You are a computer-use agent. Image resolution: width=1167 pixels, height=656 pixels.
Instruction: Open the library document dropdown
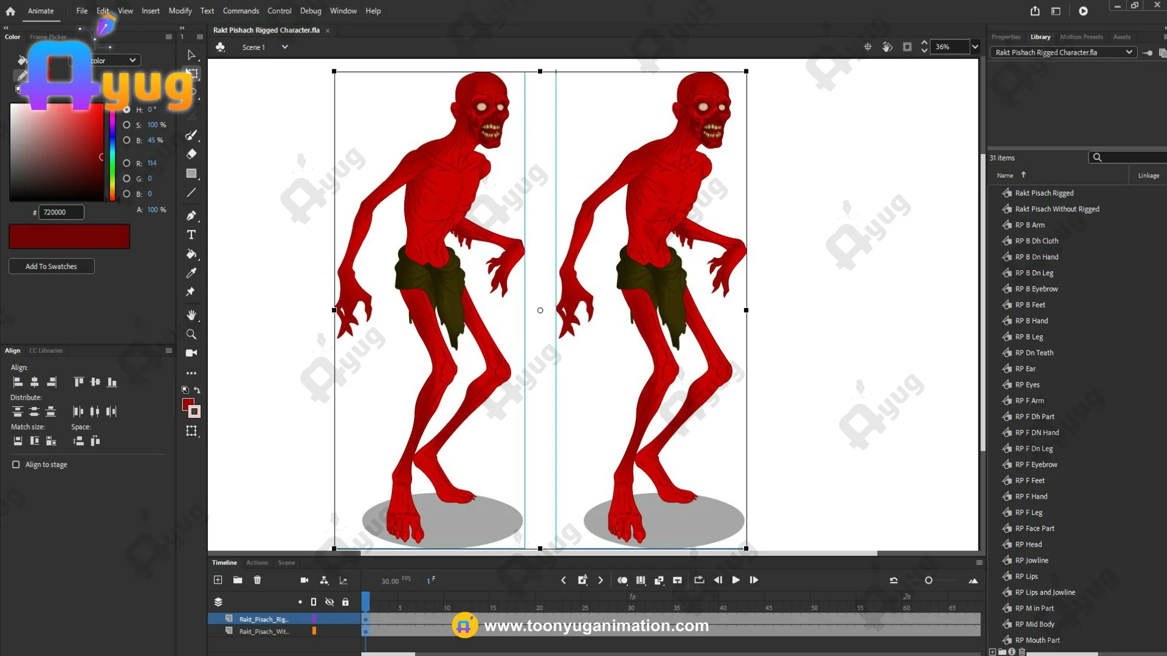tap(1129, 52)
